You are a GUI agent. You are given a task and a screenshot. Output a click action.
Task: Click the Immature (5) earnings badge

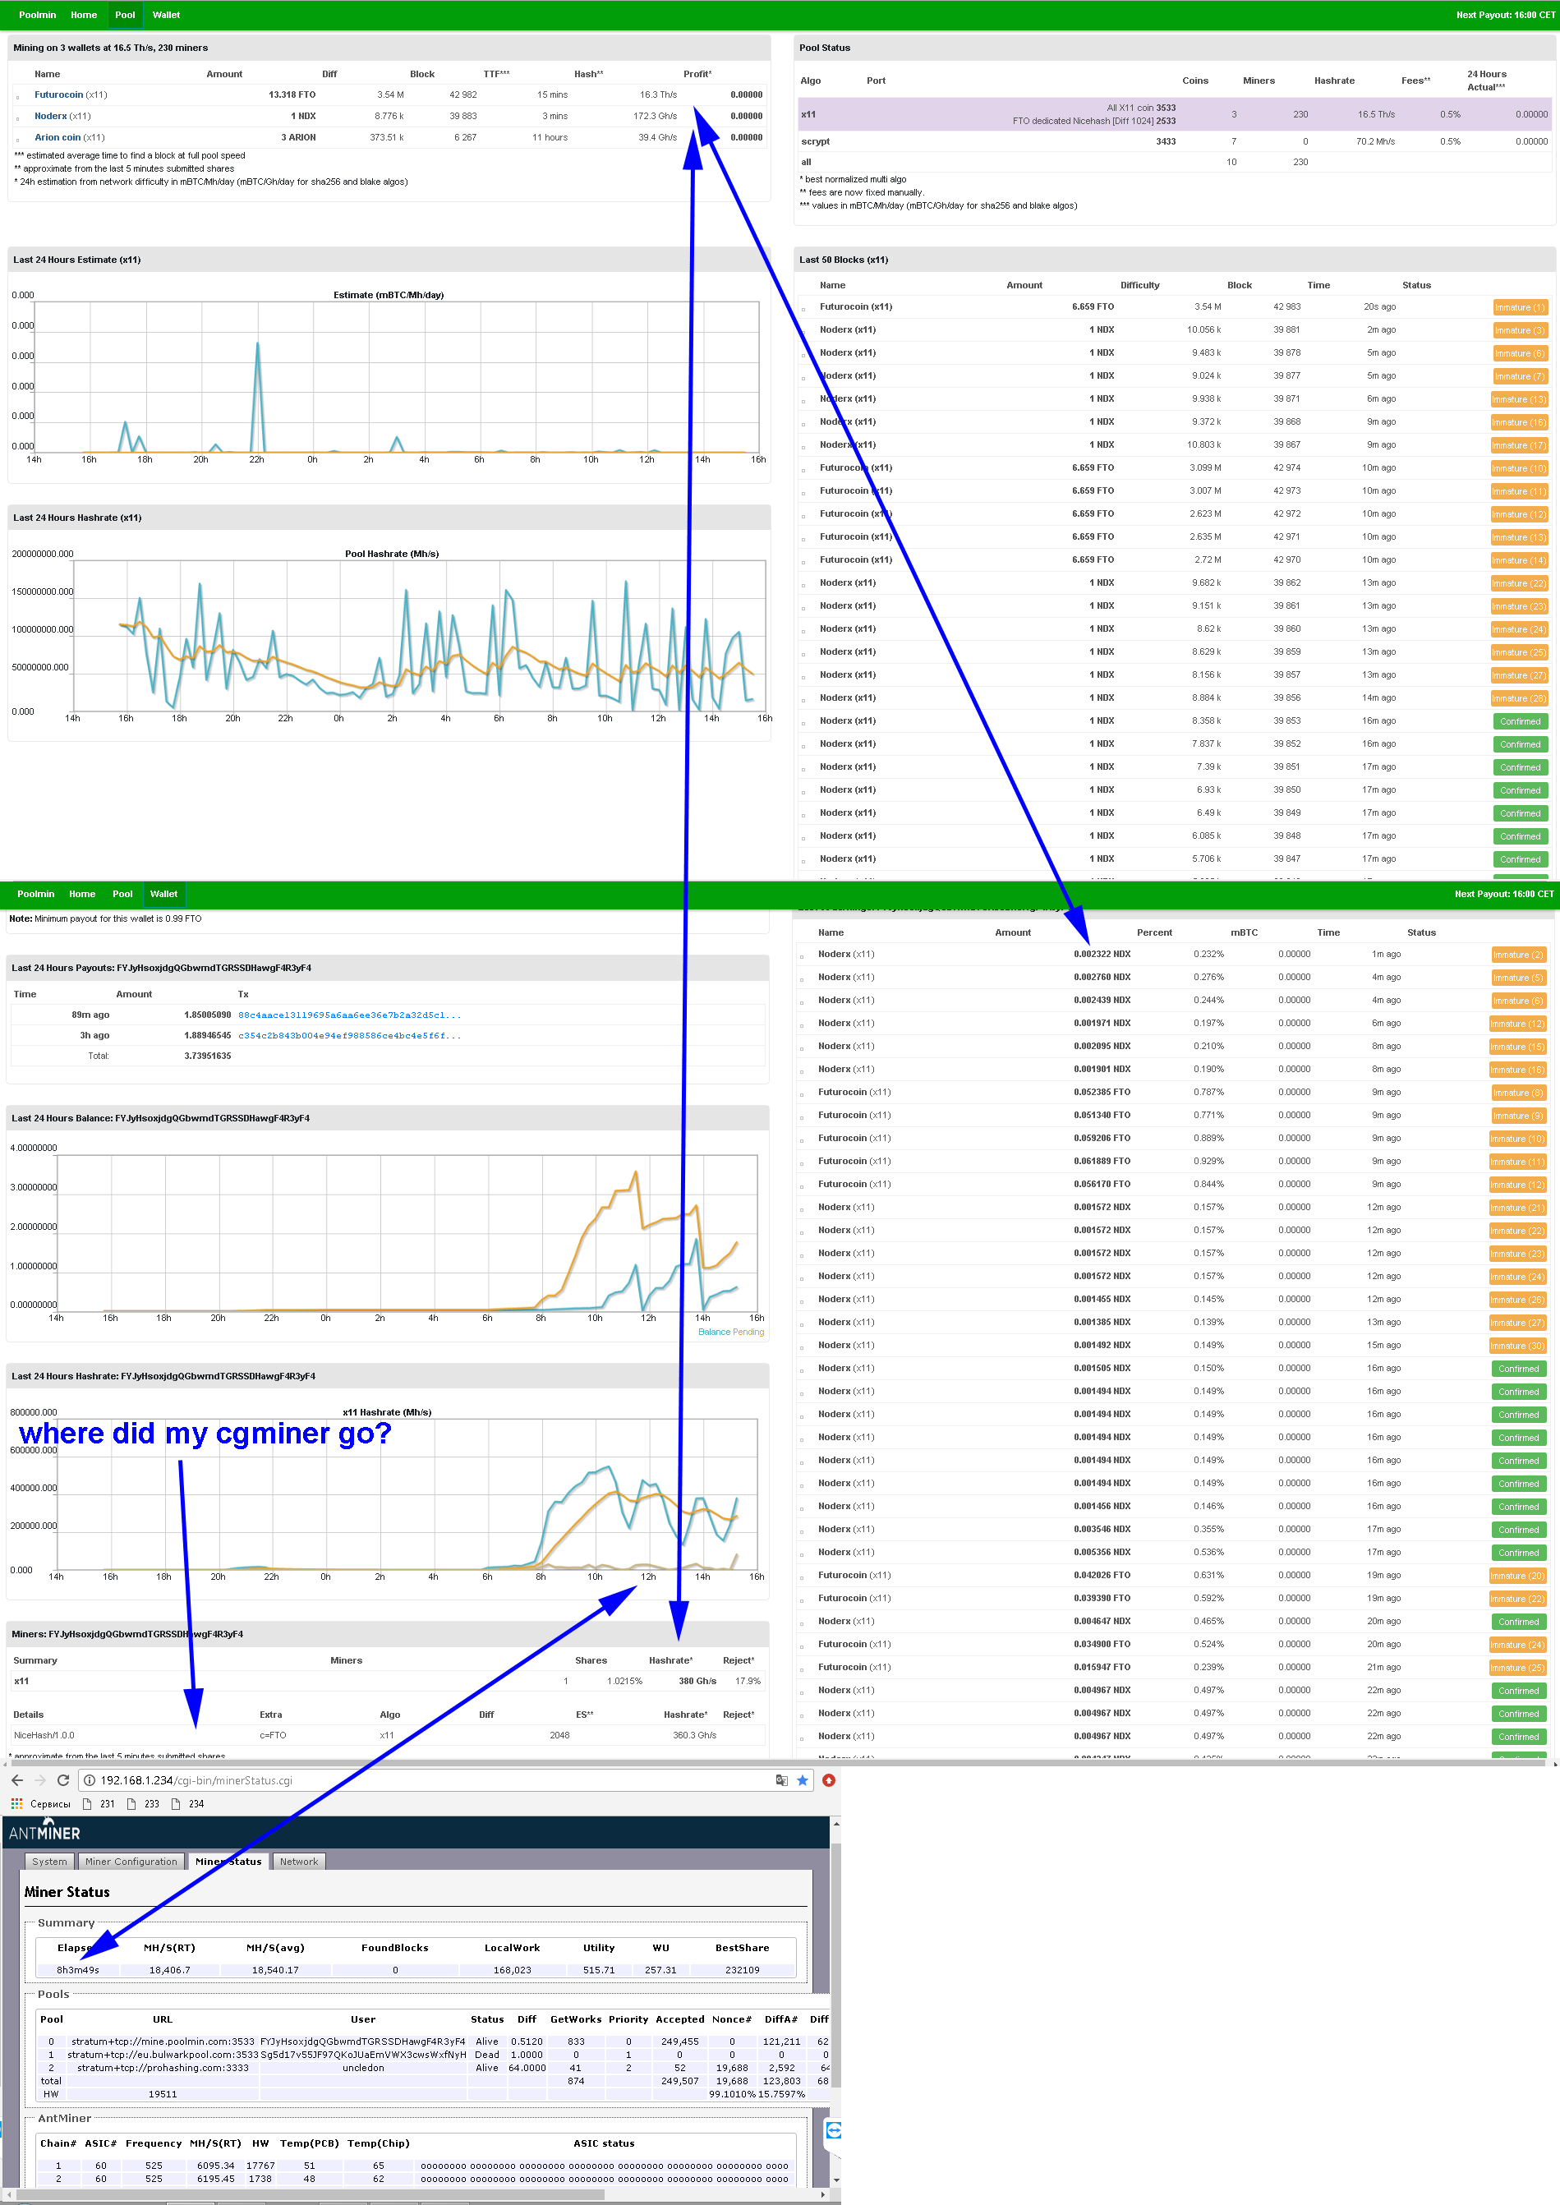coord(1518,978)
